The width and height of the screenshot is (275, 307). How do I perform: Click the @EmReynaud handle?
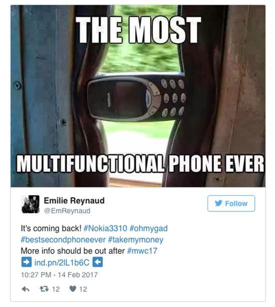[67, 211]
